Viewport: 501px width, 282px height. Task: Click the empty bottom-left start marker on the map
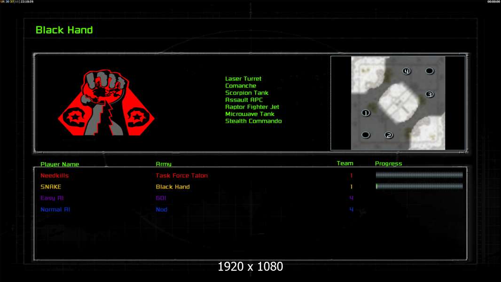[366, 135]
